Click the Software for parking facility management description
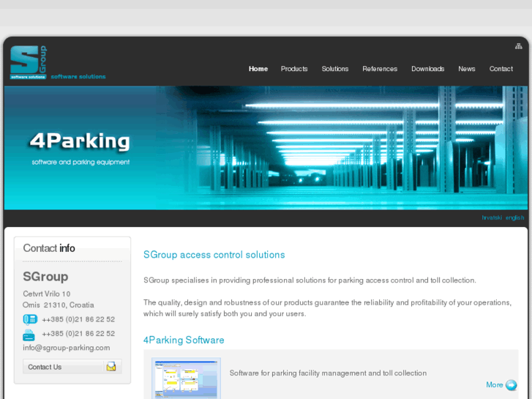The image size is (532, 399). click(328, 373)
